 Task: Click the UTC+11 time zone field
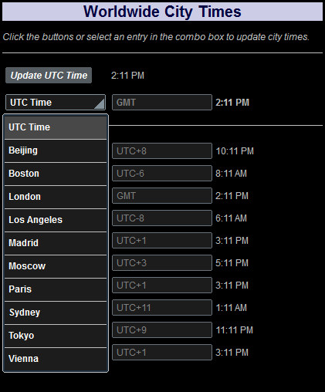[162, 308]
